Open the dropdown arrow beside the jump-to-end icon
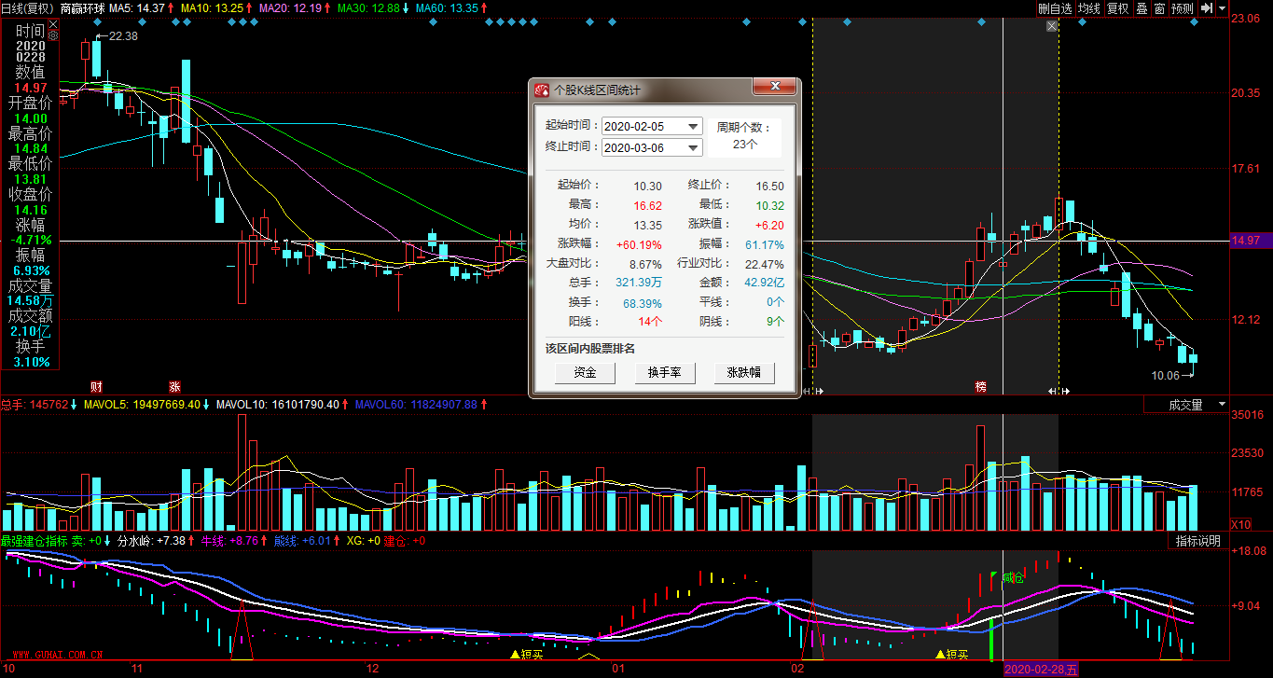1273x678 pixels. coord(1220,8)
